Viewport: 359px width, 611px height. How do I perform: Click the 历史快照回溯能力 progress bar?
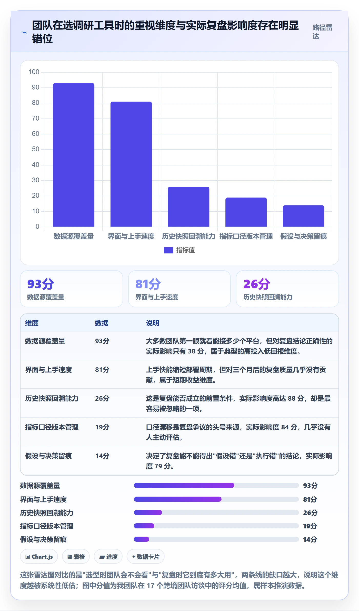point(216,513)
